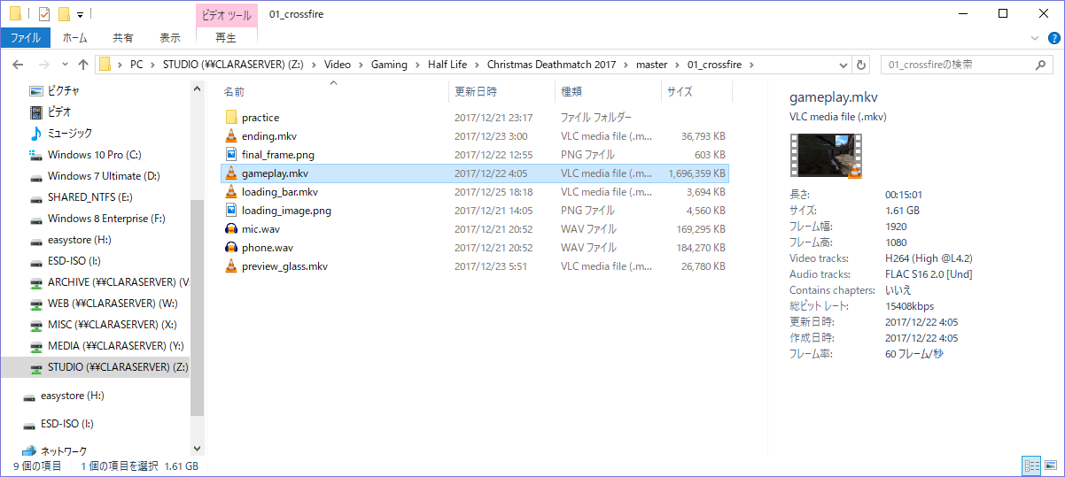Open the quick access toolbar customize dropdown
The image size is (1065, 477).
click(81, 15)
